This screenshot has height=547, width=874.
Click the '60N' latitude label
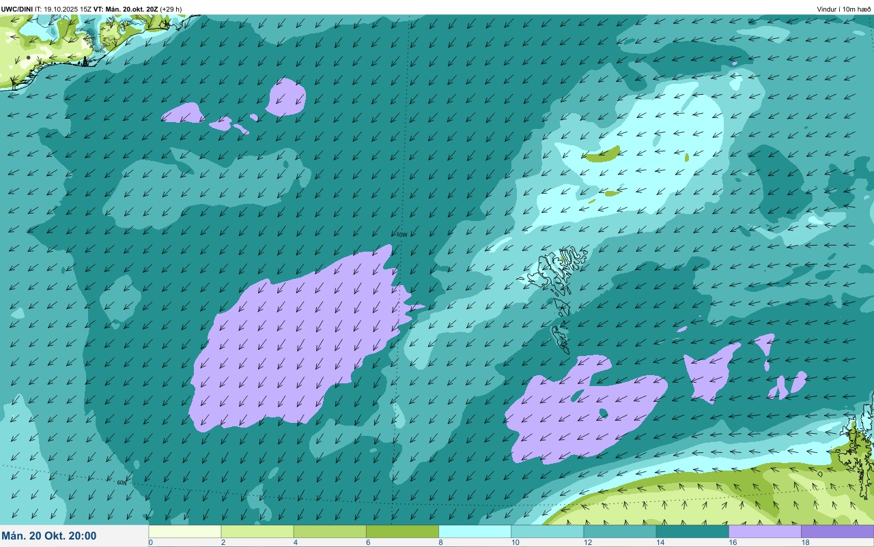[x=122, y=482]
